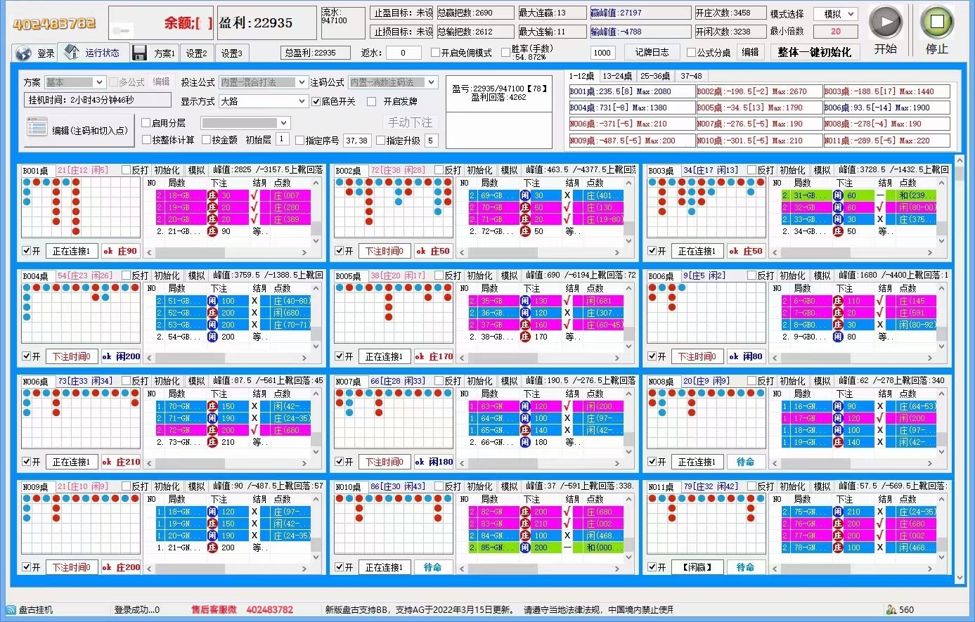This screenshot has height=622, width=975.
Task: Click the 记牌日志 button
Action: point(652,52)
